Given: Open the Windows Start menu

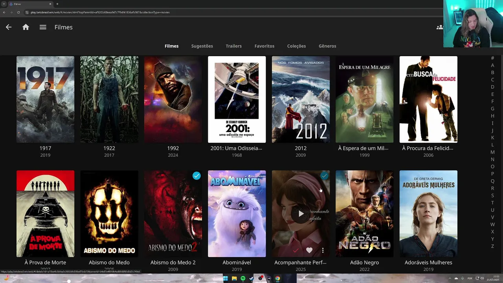Looking at the screenshot, I should (x=226, y=278).
